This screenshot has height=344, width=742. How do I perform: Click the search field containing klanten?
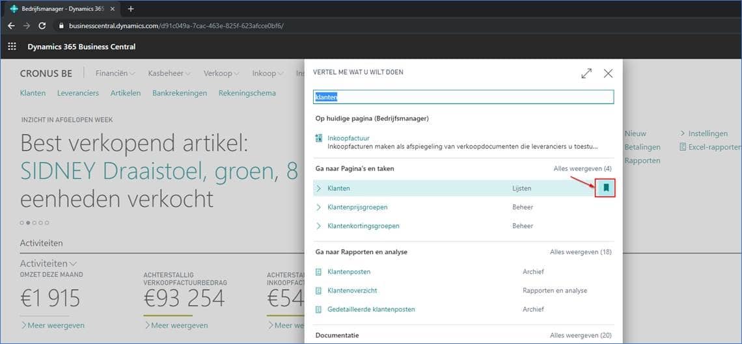(x=463, y=97)
